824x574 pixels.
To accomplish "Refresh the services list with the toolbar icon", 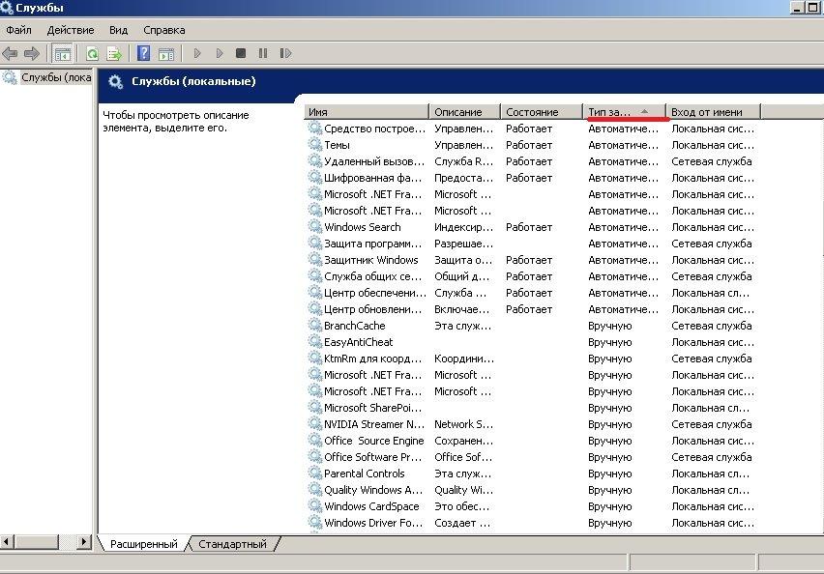I will [93, 53].
